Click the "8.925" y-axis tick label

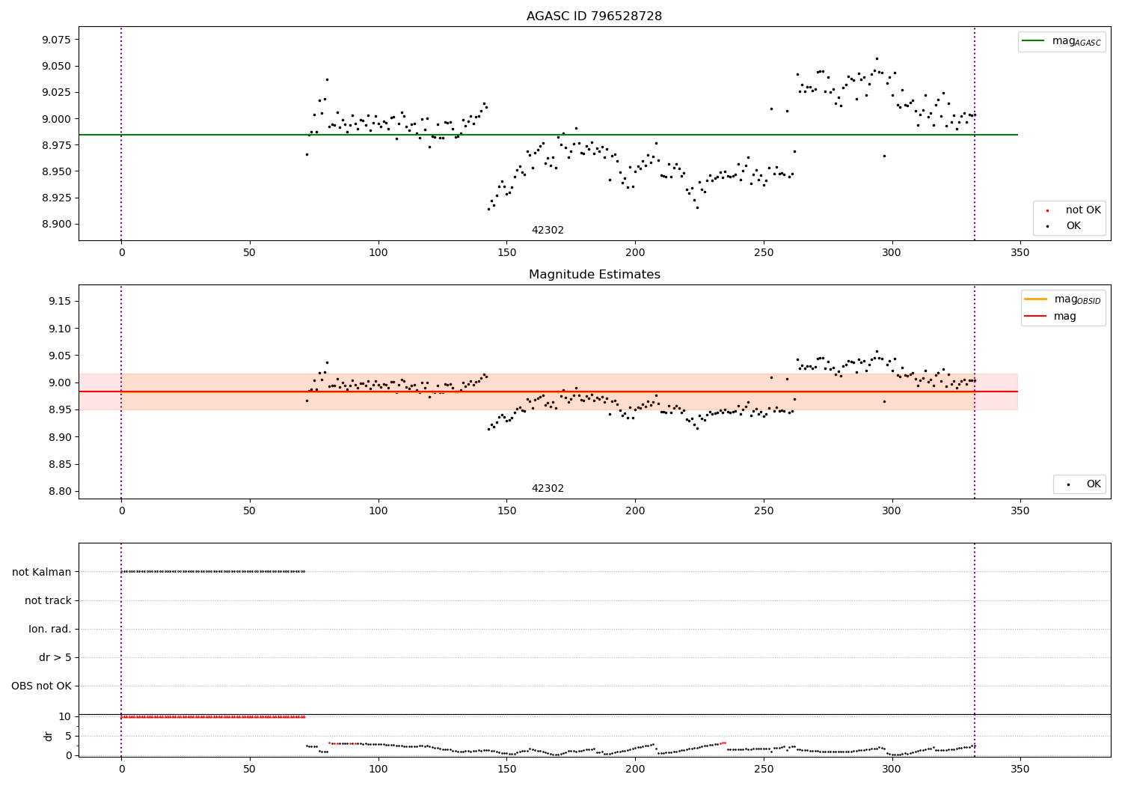[56, 198]
